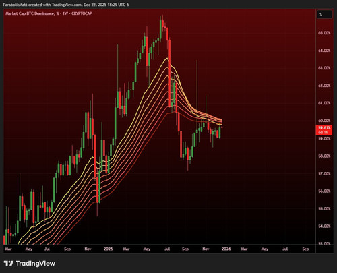The width and height of the screenshot is (337, 273).
Task: Click the Mar label right after 2026
Action: (244, 249)
